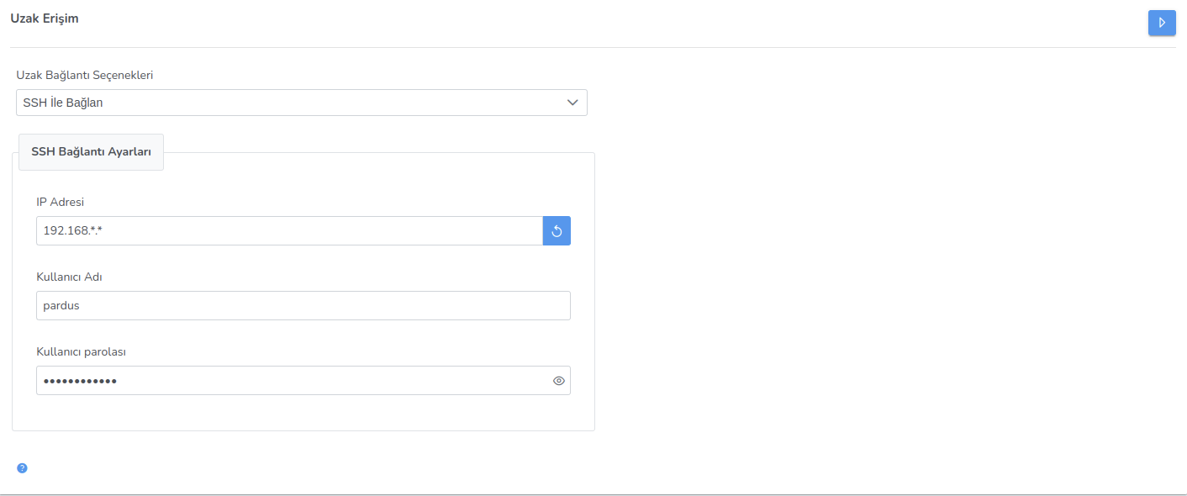Refresh the IP address with the reload icon
1187x496 pixels.
(557, 231)
